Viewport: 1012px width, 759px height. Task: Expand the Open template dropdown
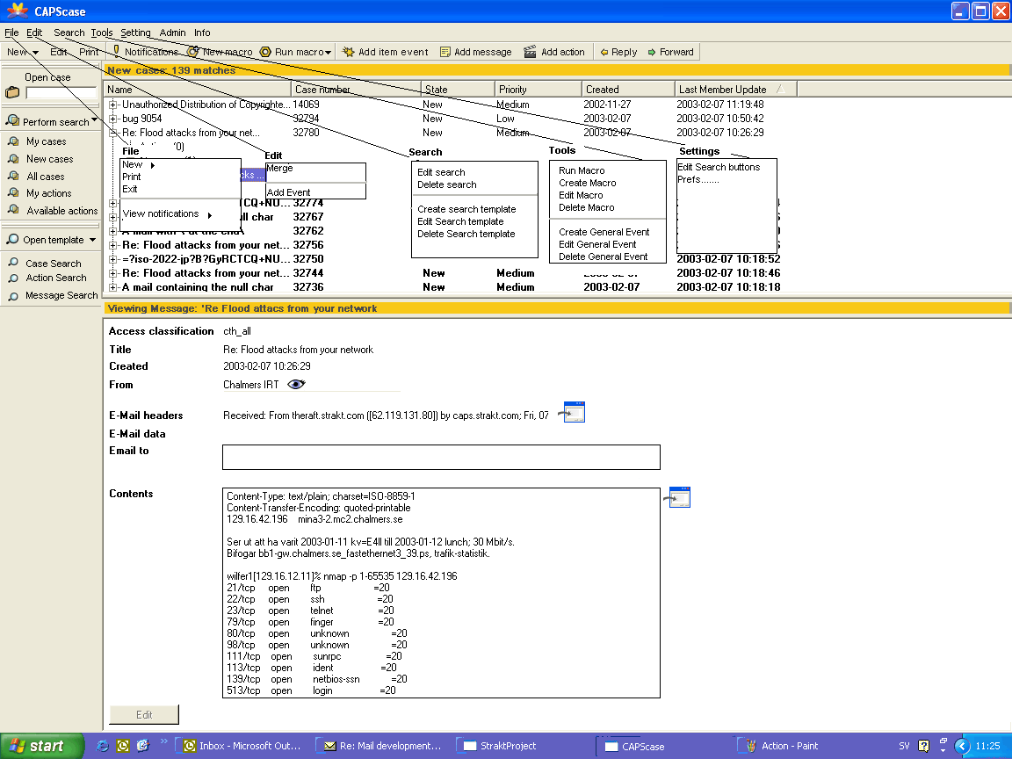92,240
